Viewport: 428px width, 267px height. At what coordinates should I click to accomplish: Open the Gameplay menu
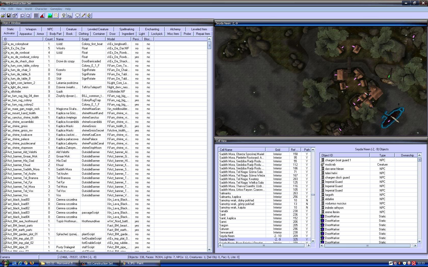pos(56,9)
